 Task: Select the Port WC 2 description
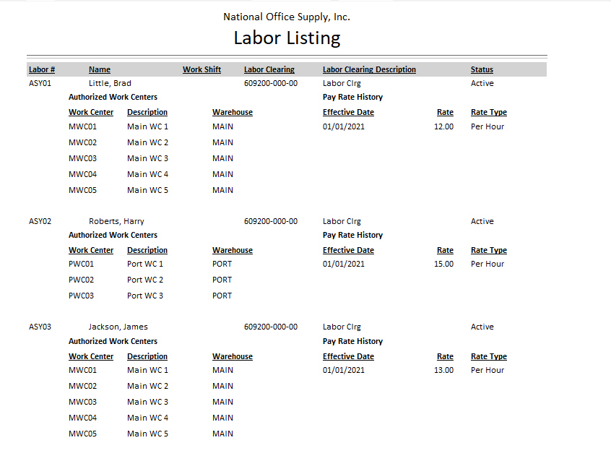[x=145, y=280]
